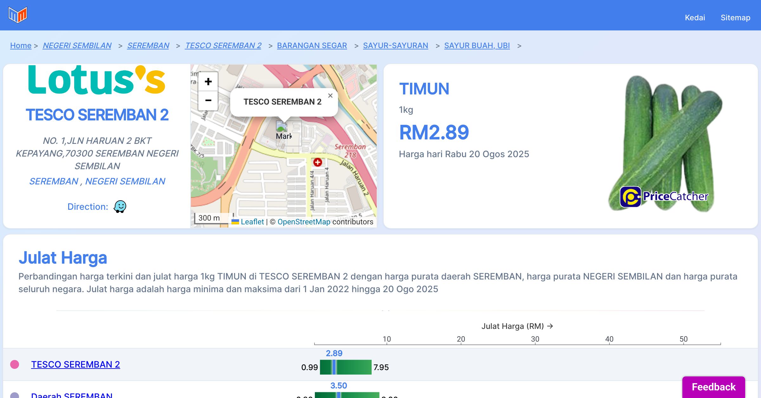This screenshot has height=398, width=761.
Task: Click the green price range bar for TESCO SEREMBAN 2
Action: pyautogui.click(x=346, y=367)
